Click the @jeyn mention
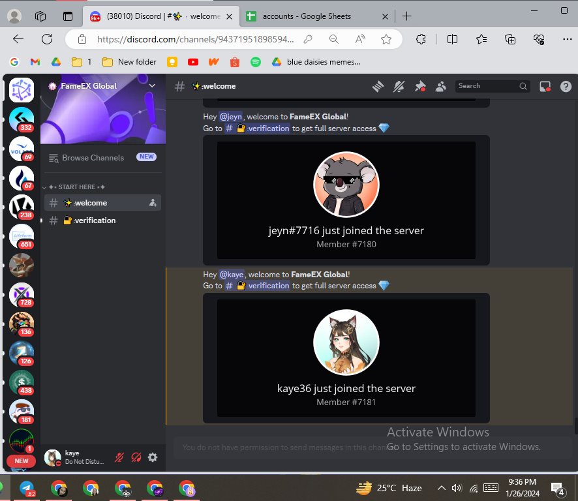This screenshot has width=578, height=501. coord(231,117)
